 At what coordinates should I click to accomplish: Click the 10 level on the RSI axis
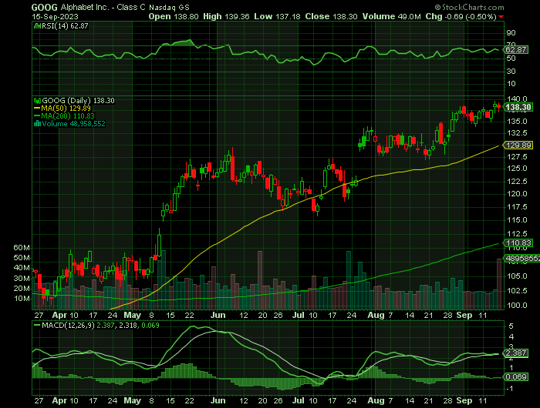[511, 84]
